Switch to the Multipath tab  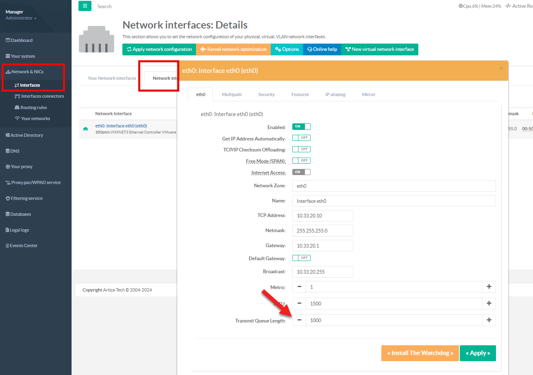click(x=232, y=94)
